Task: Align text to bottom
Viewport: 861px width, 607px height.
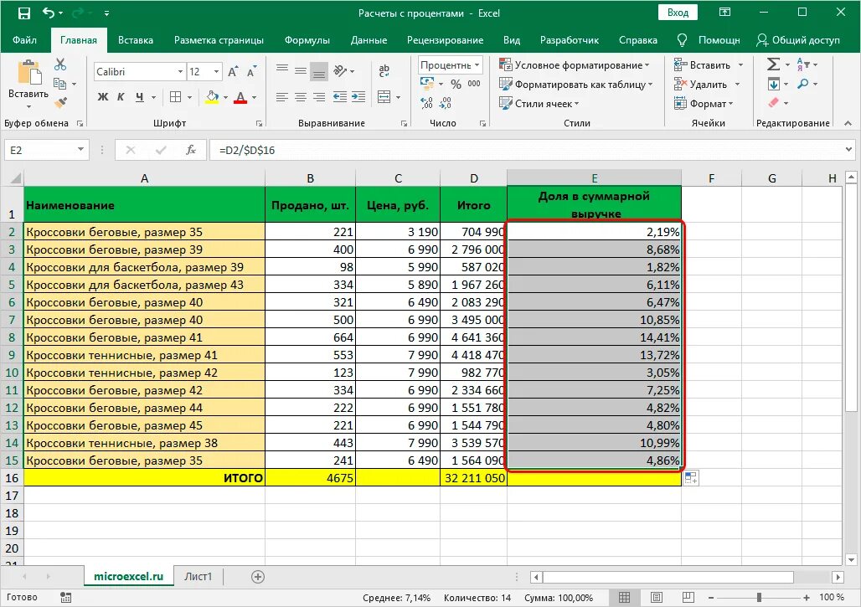Action: (319, 72)
